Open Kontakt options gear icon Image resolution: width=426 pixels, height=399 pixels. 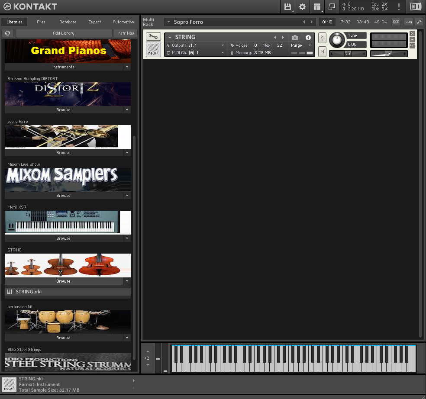tap(302, 7)
